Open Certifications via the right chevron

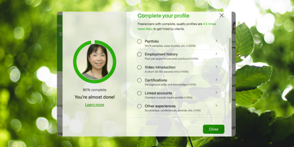pyautogui.click(x=216, y=80)
